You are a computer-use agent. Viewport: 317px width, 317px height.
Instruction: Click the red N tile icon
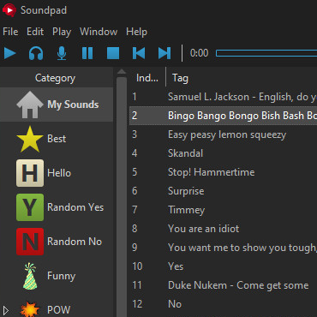(30, 242)
